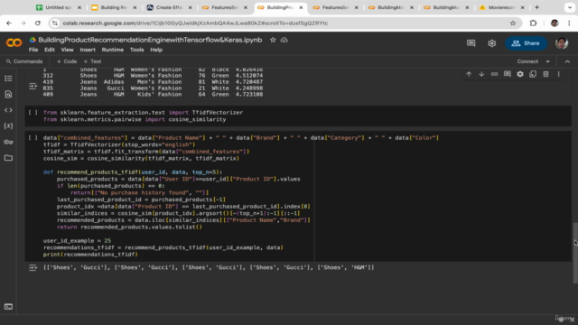Open Colab settings gear in header
Viewport: 578px width, 325px height.
491,43
